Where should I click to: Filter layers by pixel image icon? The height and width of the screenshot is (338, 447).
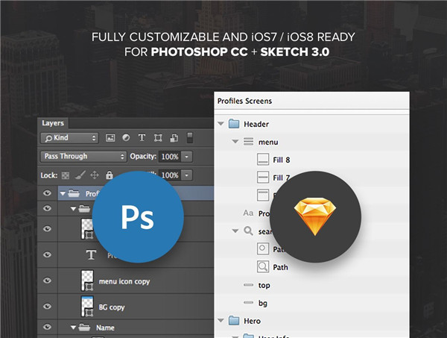(110, 138)
